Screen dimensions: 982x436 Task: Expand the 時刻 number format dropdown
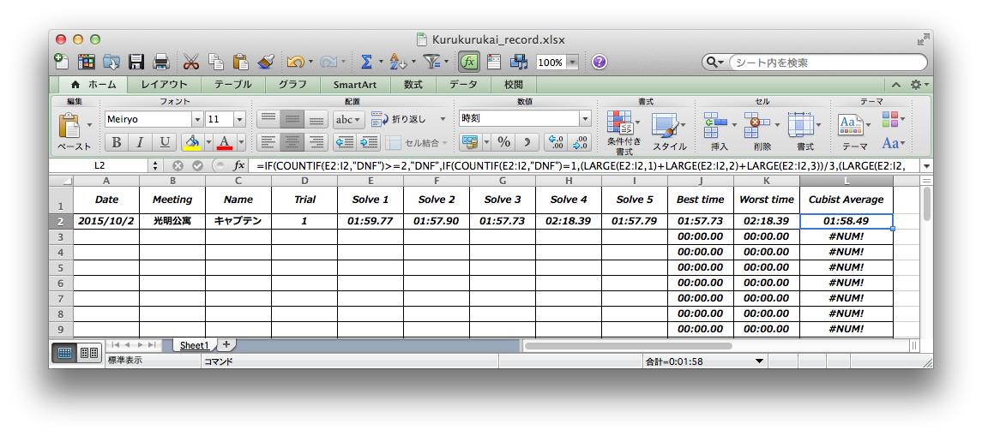(585, 119)
